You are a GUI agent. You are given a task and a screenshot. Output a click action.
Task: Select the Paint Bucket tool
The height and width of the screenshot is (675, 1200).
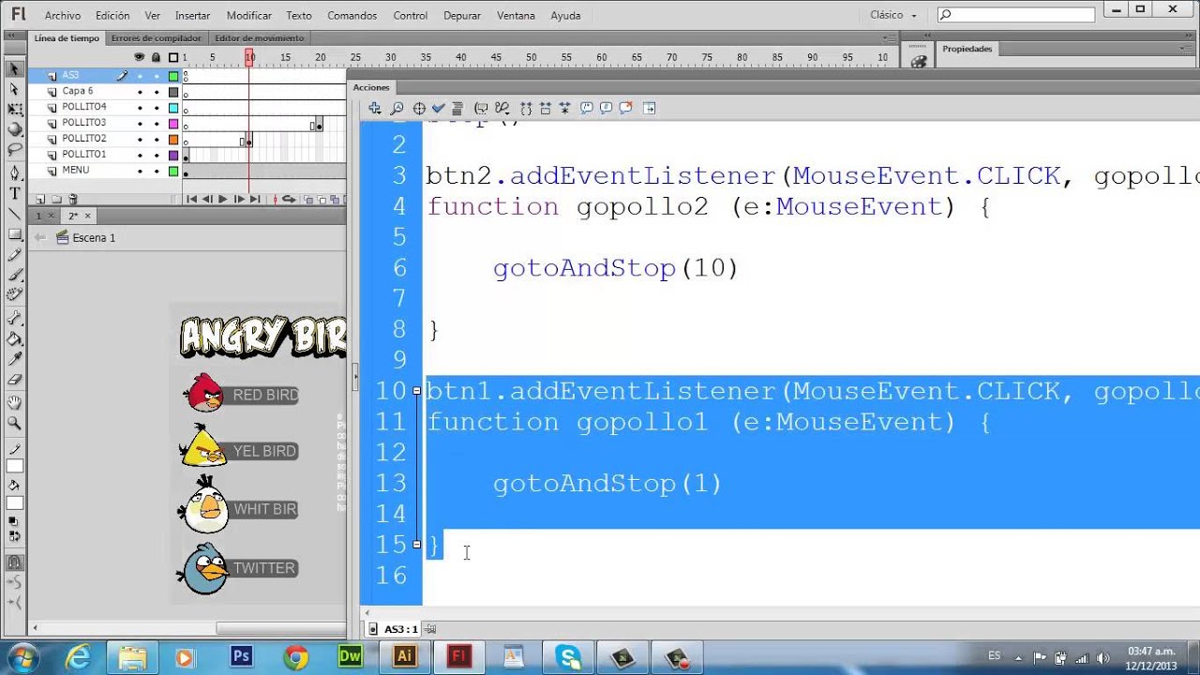[x=14, y=339]
